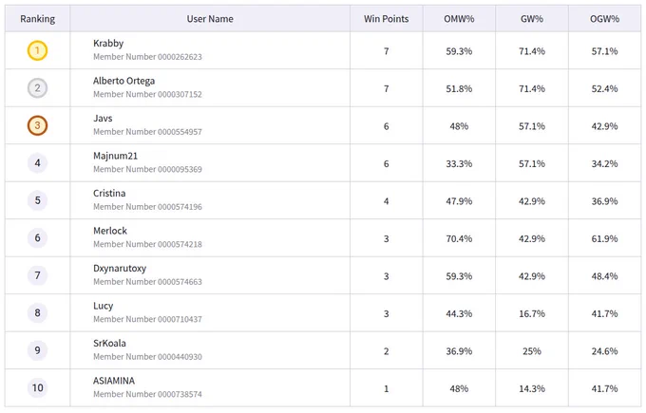
Task: Click the rank 7 badge icon
Action: pyautogui.click(x=37, y=275)
